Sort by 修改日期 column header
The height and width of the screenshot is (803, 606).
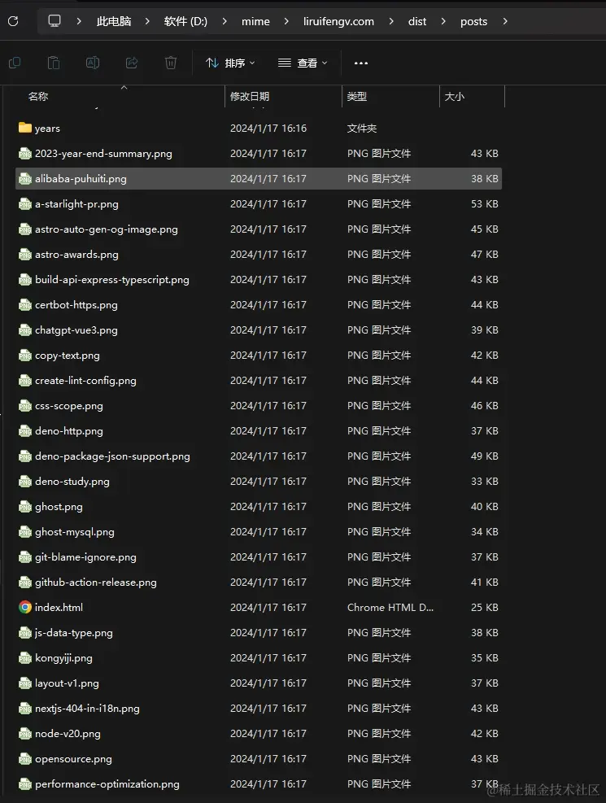click(250, 96)
